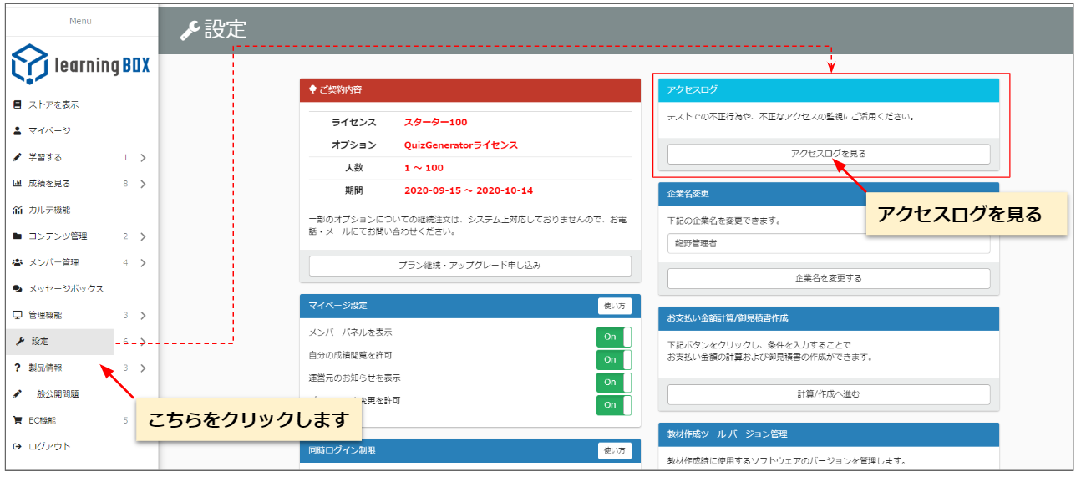Click the 企業名 text input field
Screen dimensions: 1081x477
pos(828,244)
